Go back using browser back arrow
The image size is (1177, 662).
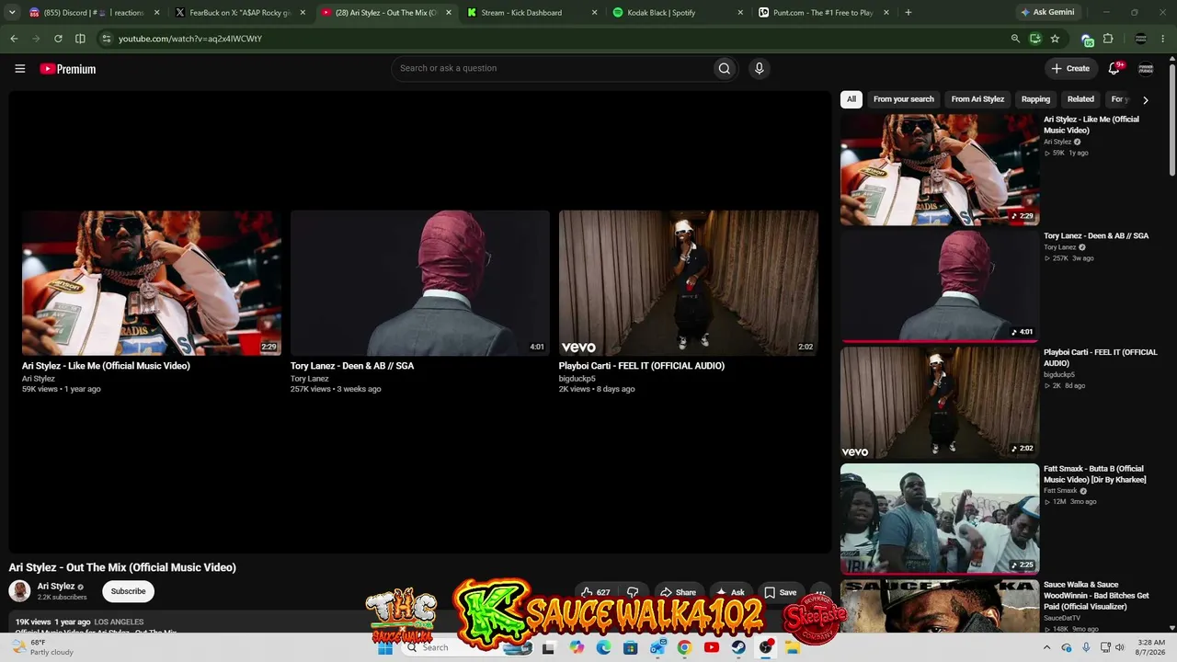pyautogui.click(x=14, y=39)
